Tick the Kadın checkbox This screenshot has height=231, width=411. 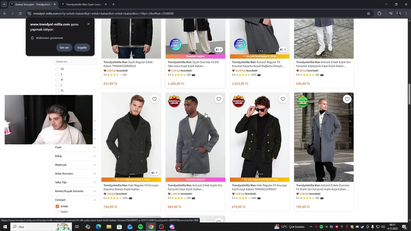point(57,212)
